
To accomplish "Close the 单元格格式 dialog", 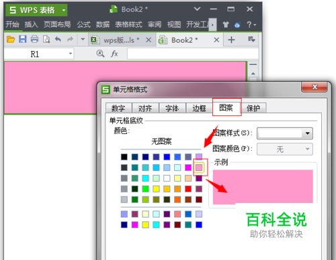I will (x=314, y=87).
